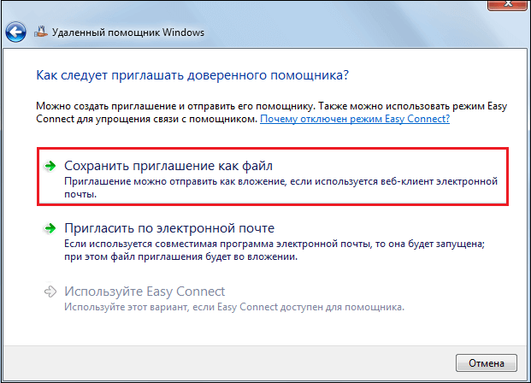The image size is (531, 383).
Task: Click description starting Если используется совместимая программа
Action: click(x=274, y=250)
